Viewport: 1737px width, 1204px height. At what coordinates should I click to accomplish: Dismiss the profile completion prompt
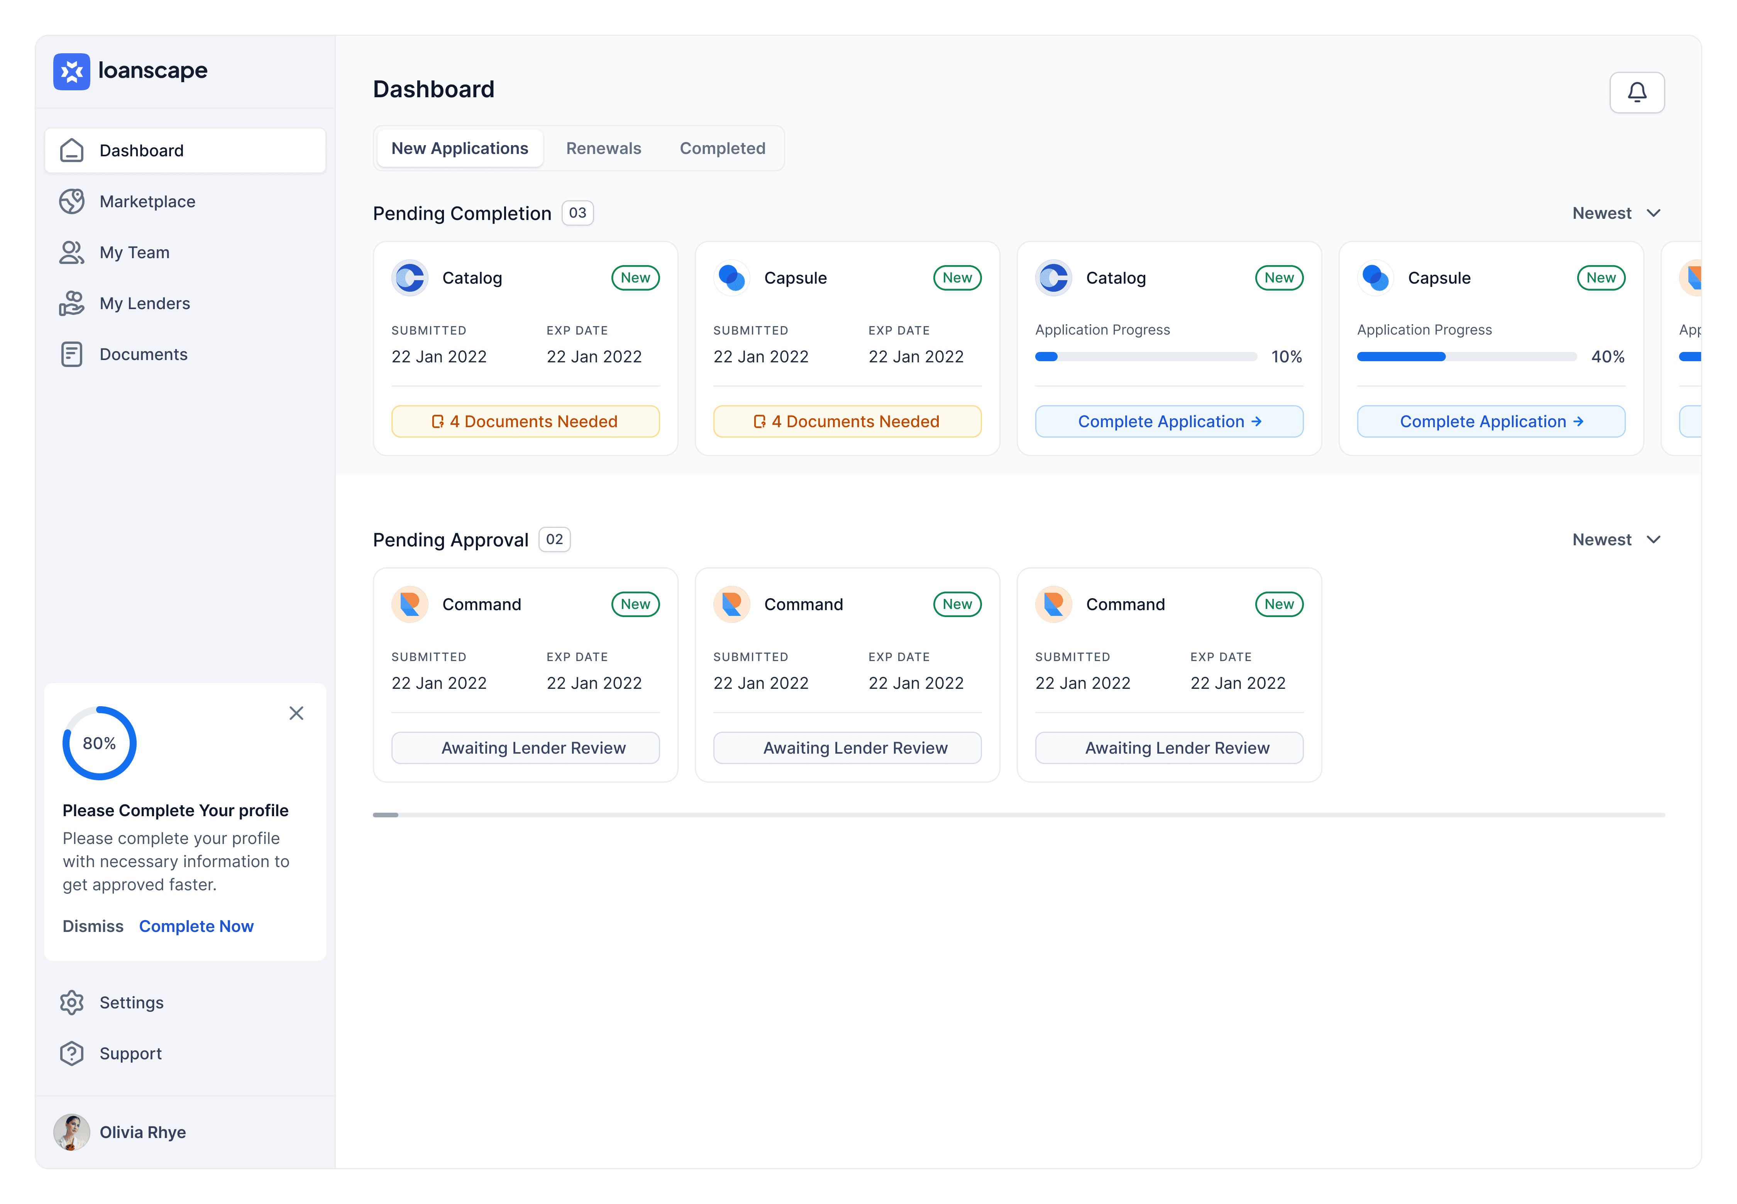click(93, 927)
